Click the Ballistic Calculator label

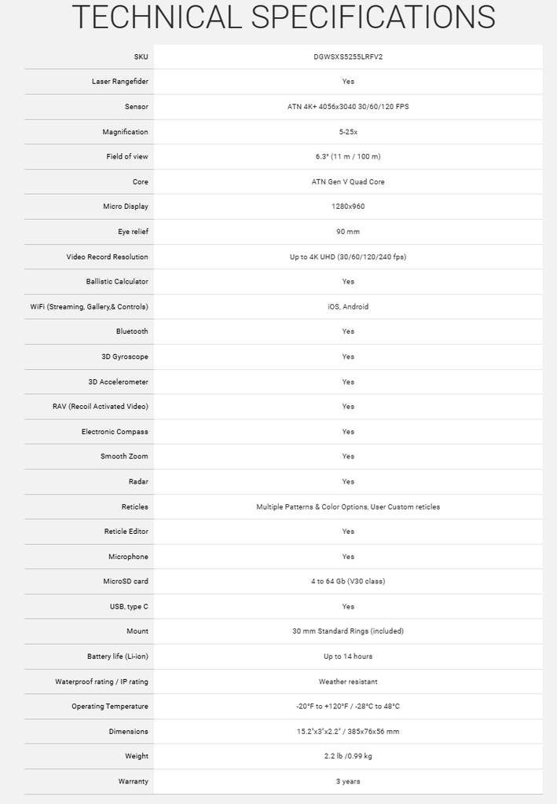point(117,281)
